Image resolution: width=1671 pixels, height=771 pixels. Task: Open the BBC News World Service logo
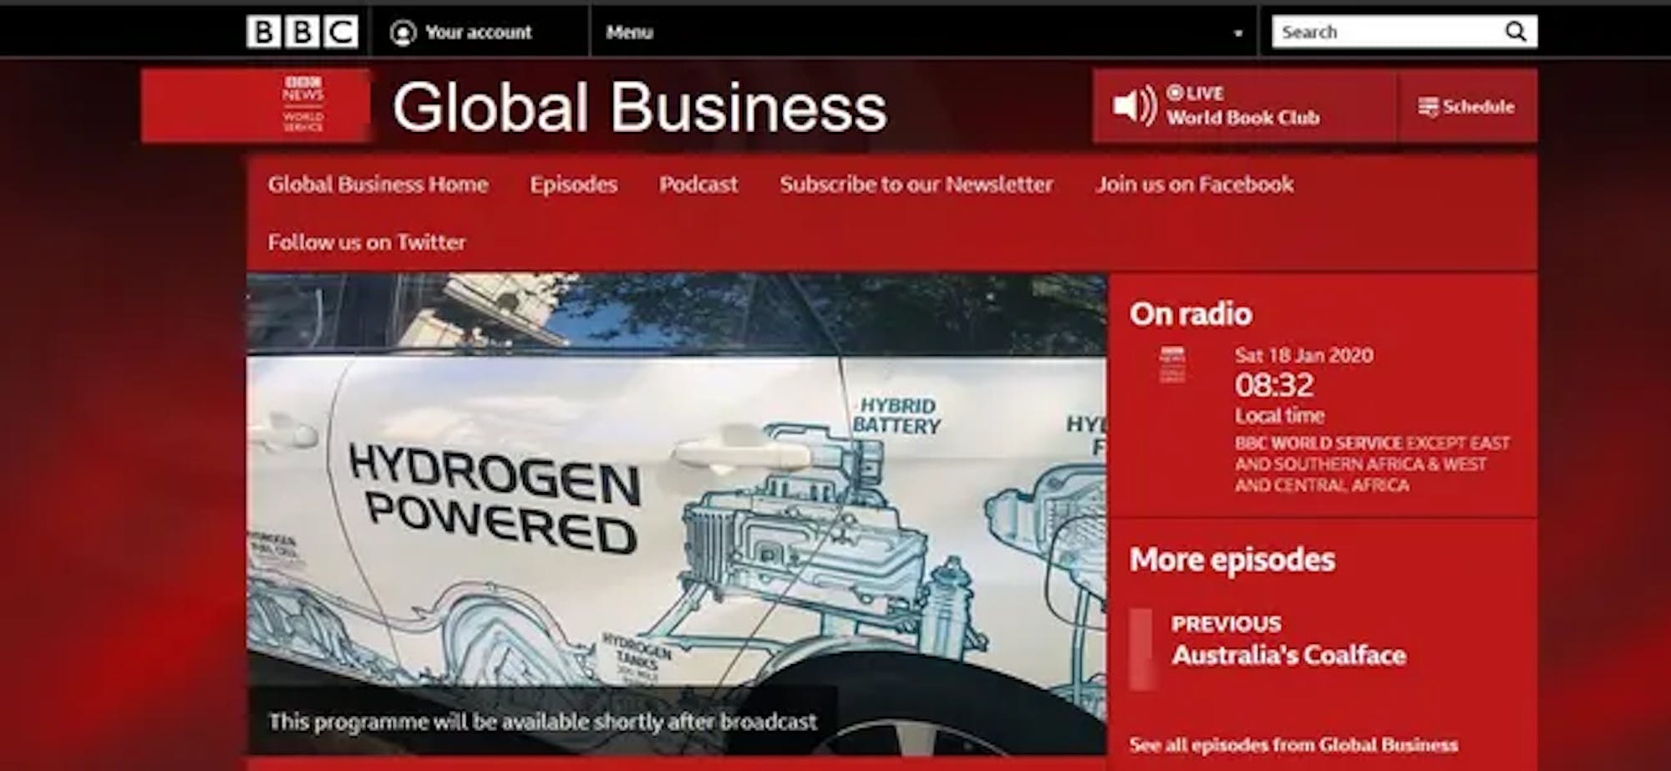(x=302, y=104)
